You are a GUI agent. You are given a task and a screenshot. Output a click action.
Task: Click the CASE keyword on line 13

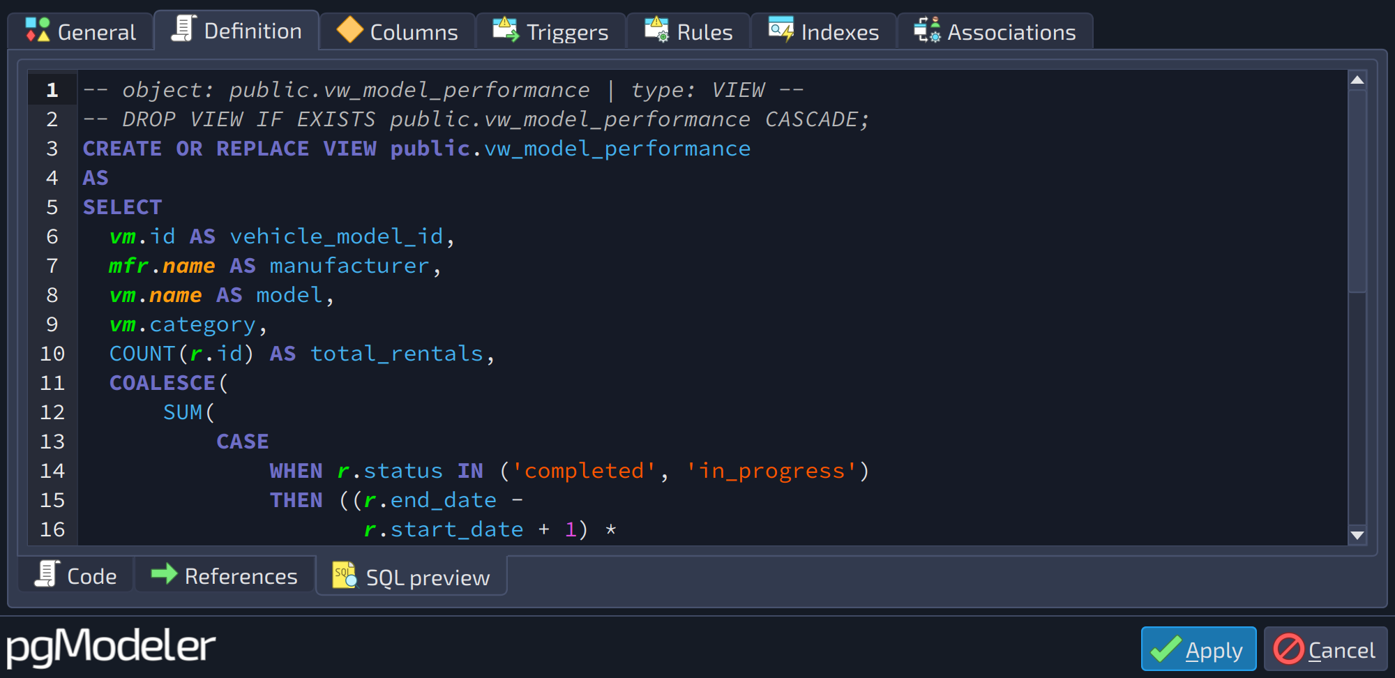click(x=243, y=442)
